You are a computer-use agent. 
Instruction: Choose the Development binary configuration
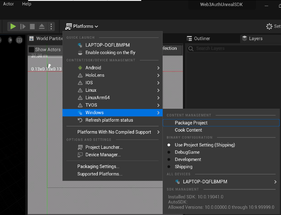(169, 159)
